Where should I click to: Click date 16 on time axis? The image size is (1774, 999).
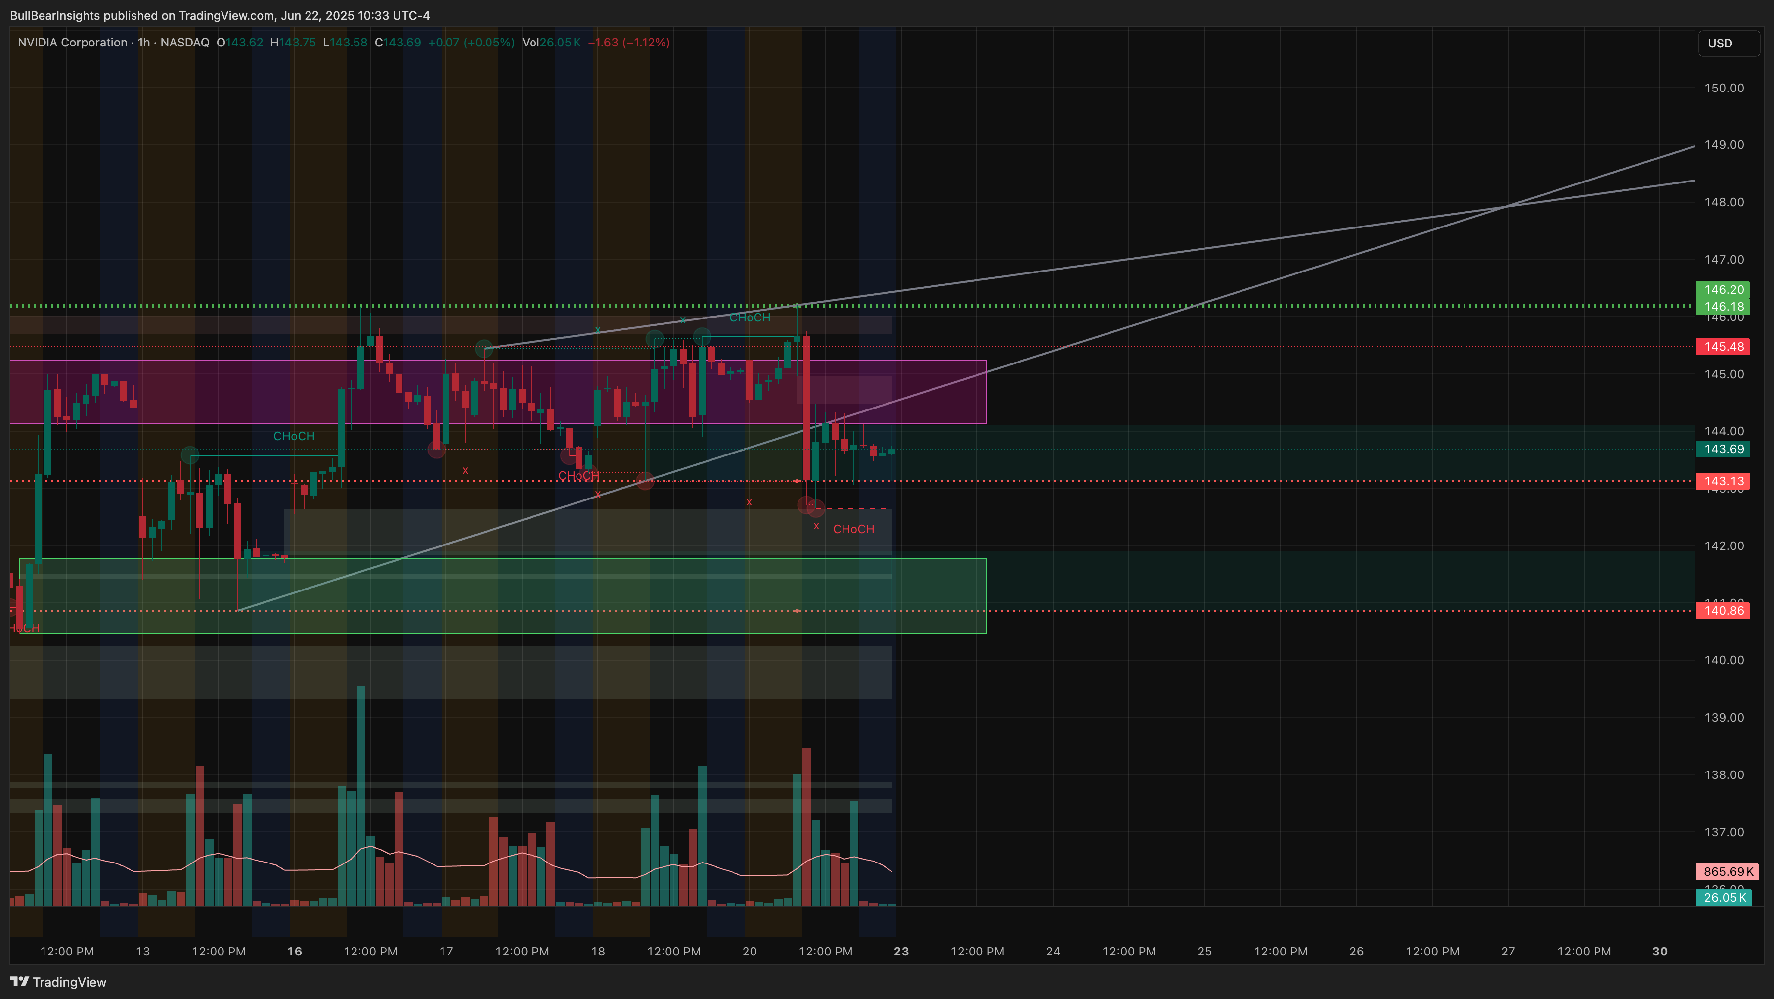(x=294, y=952)
